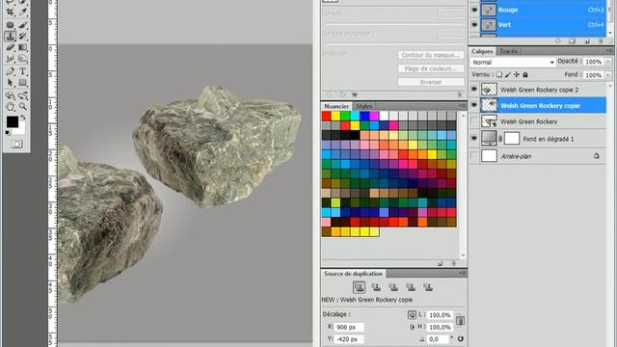The width and height of the screenshot is (617, 347).
Task: Toggle lock transparent pixels in Verrou row
Action: coord(499,74)
